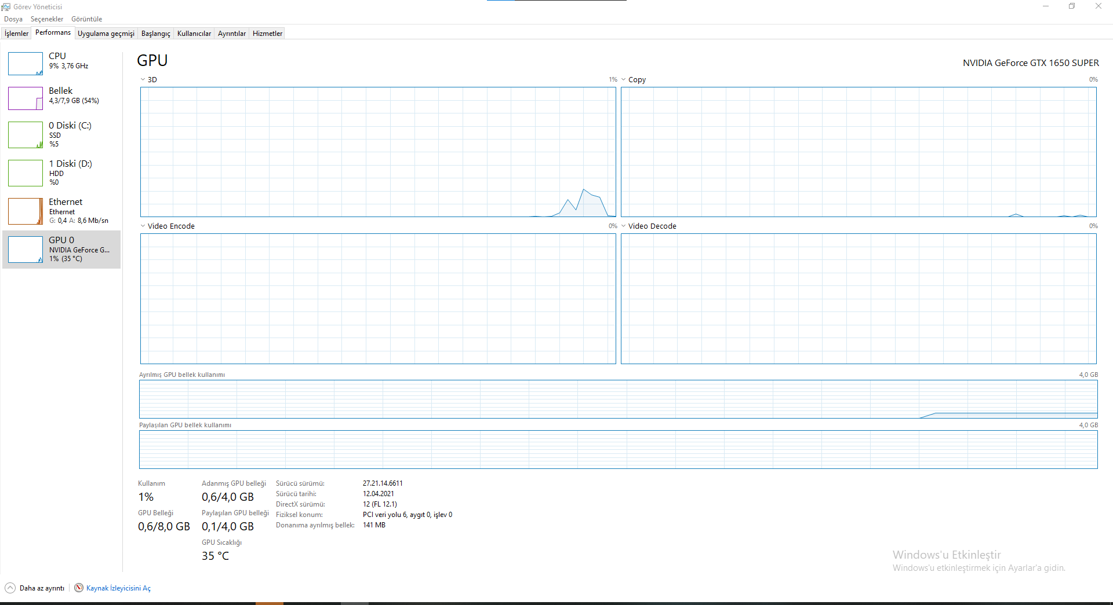The height and width of the screenshot is (605, 1113).
Task: Select the 1 Diski (D:) graph thumbnail
Action: pyautogui.click(x=26, y=173)
